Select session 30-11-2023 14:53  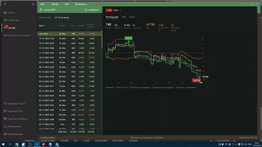(x=69, y=105)
